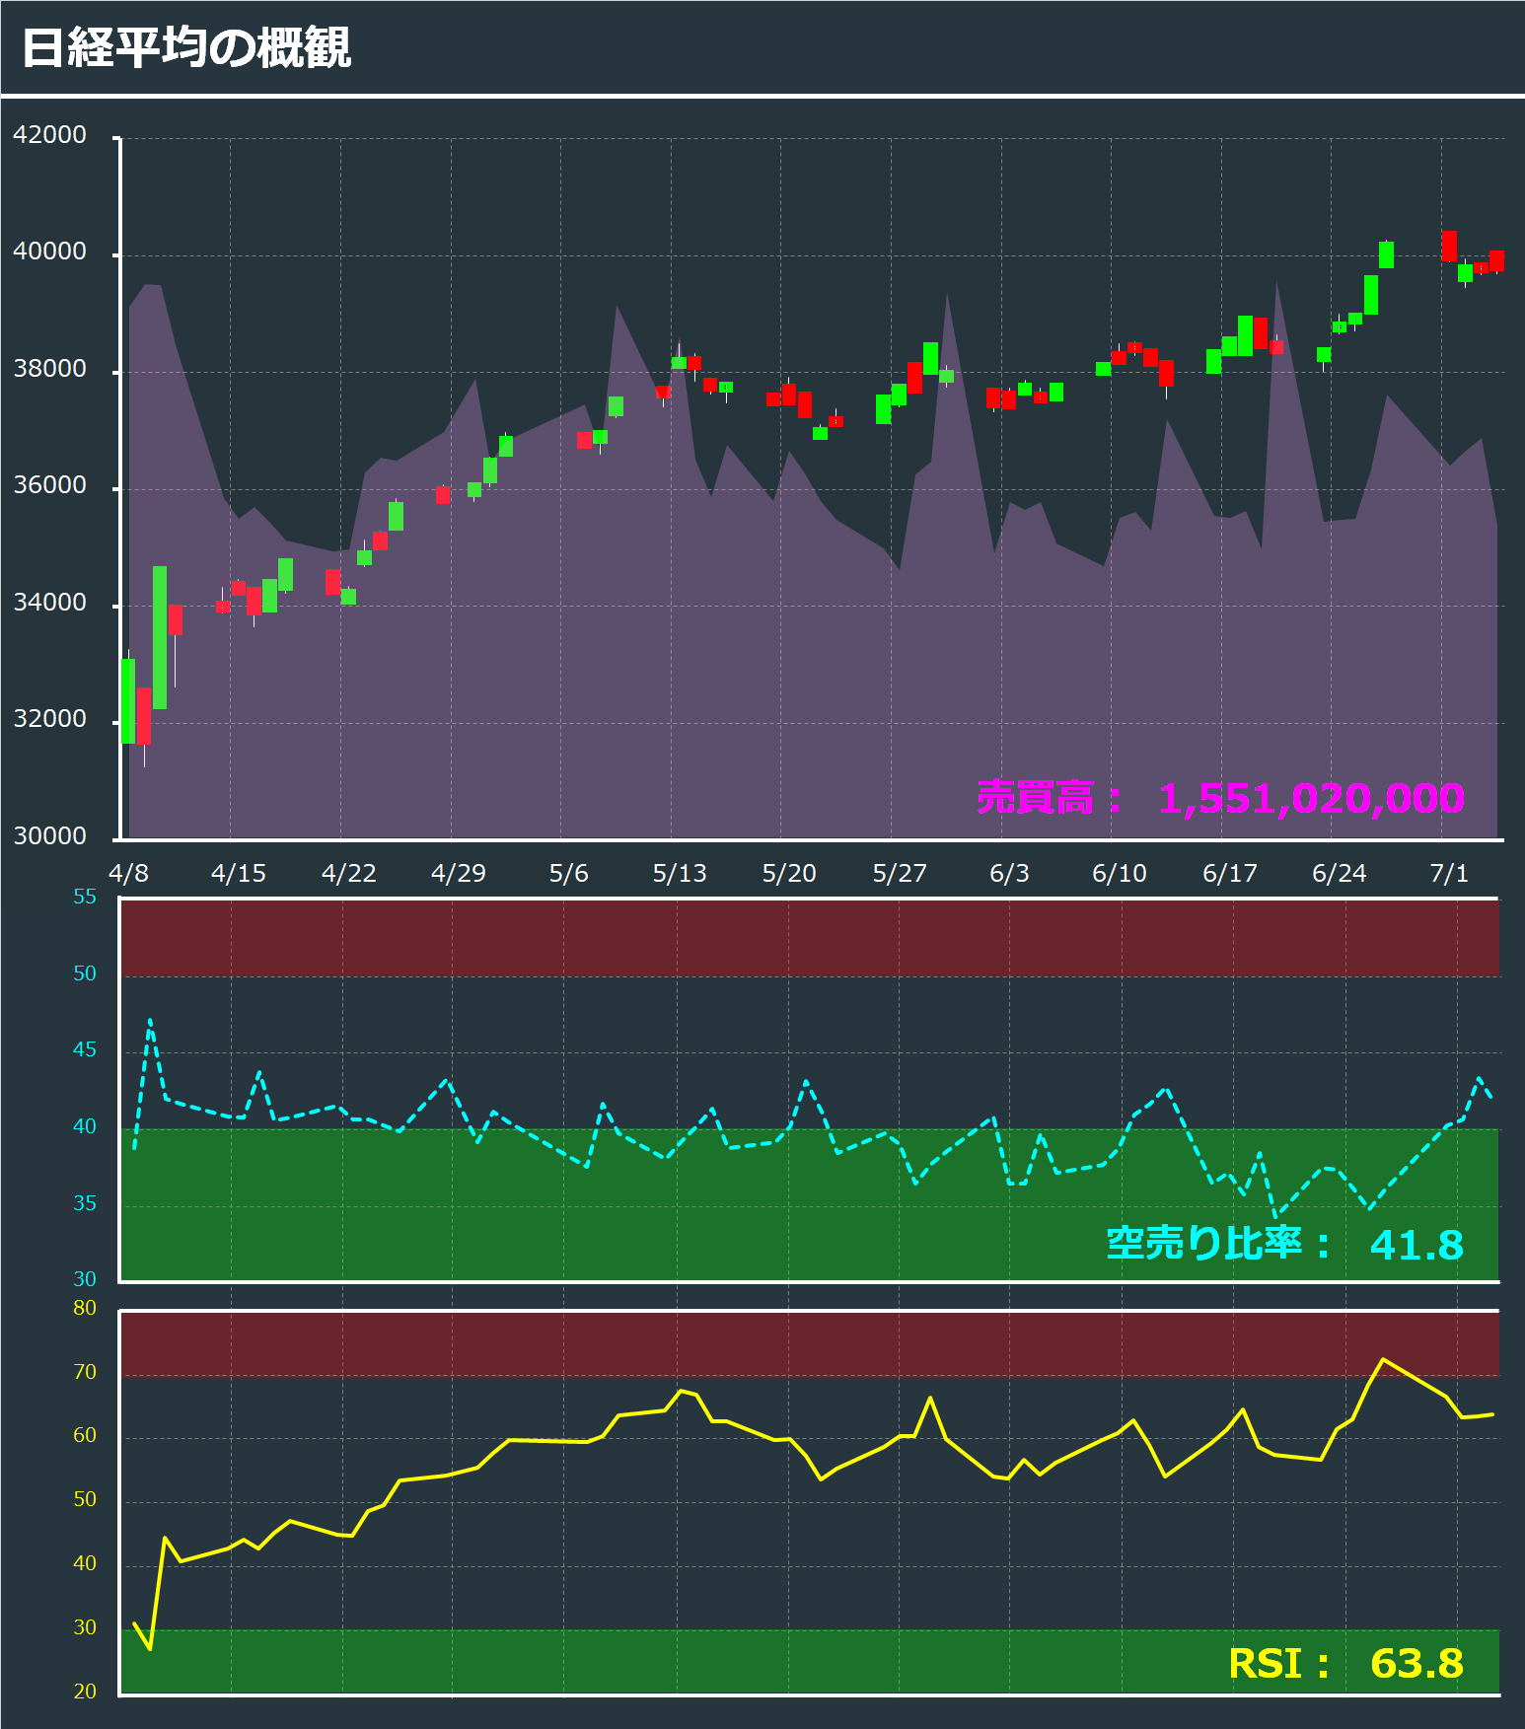The width and height of the screenshot is (1525, 1729).
Task: Click the red upper band of short-selling chart
Action: pyautogui.click(x=810, y=938)
